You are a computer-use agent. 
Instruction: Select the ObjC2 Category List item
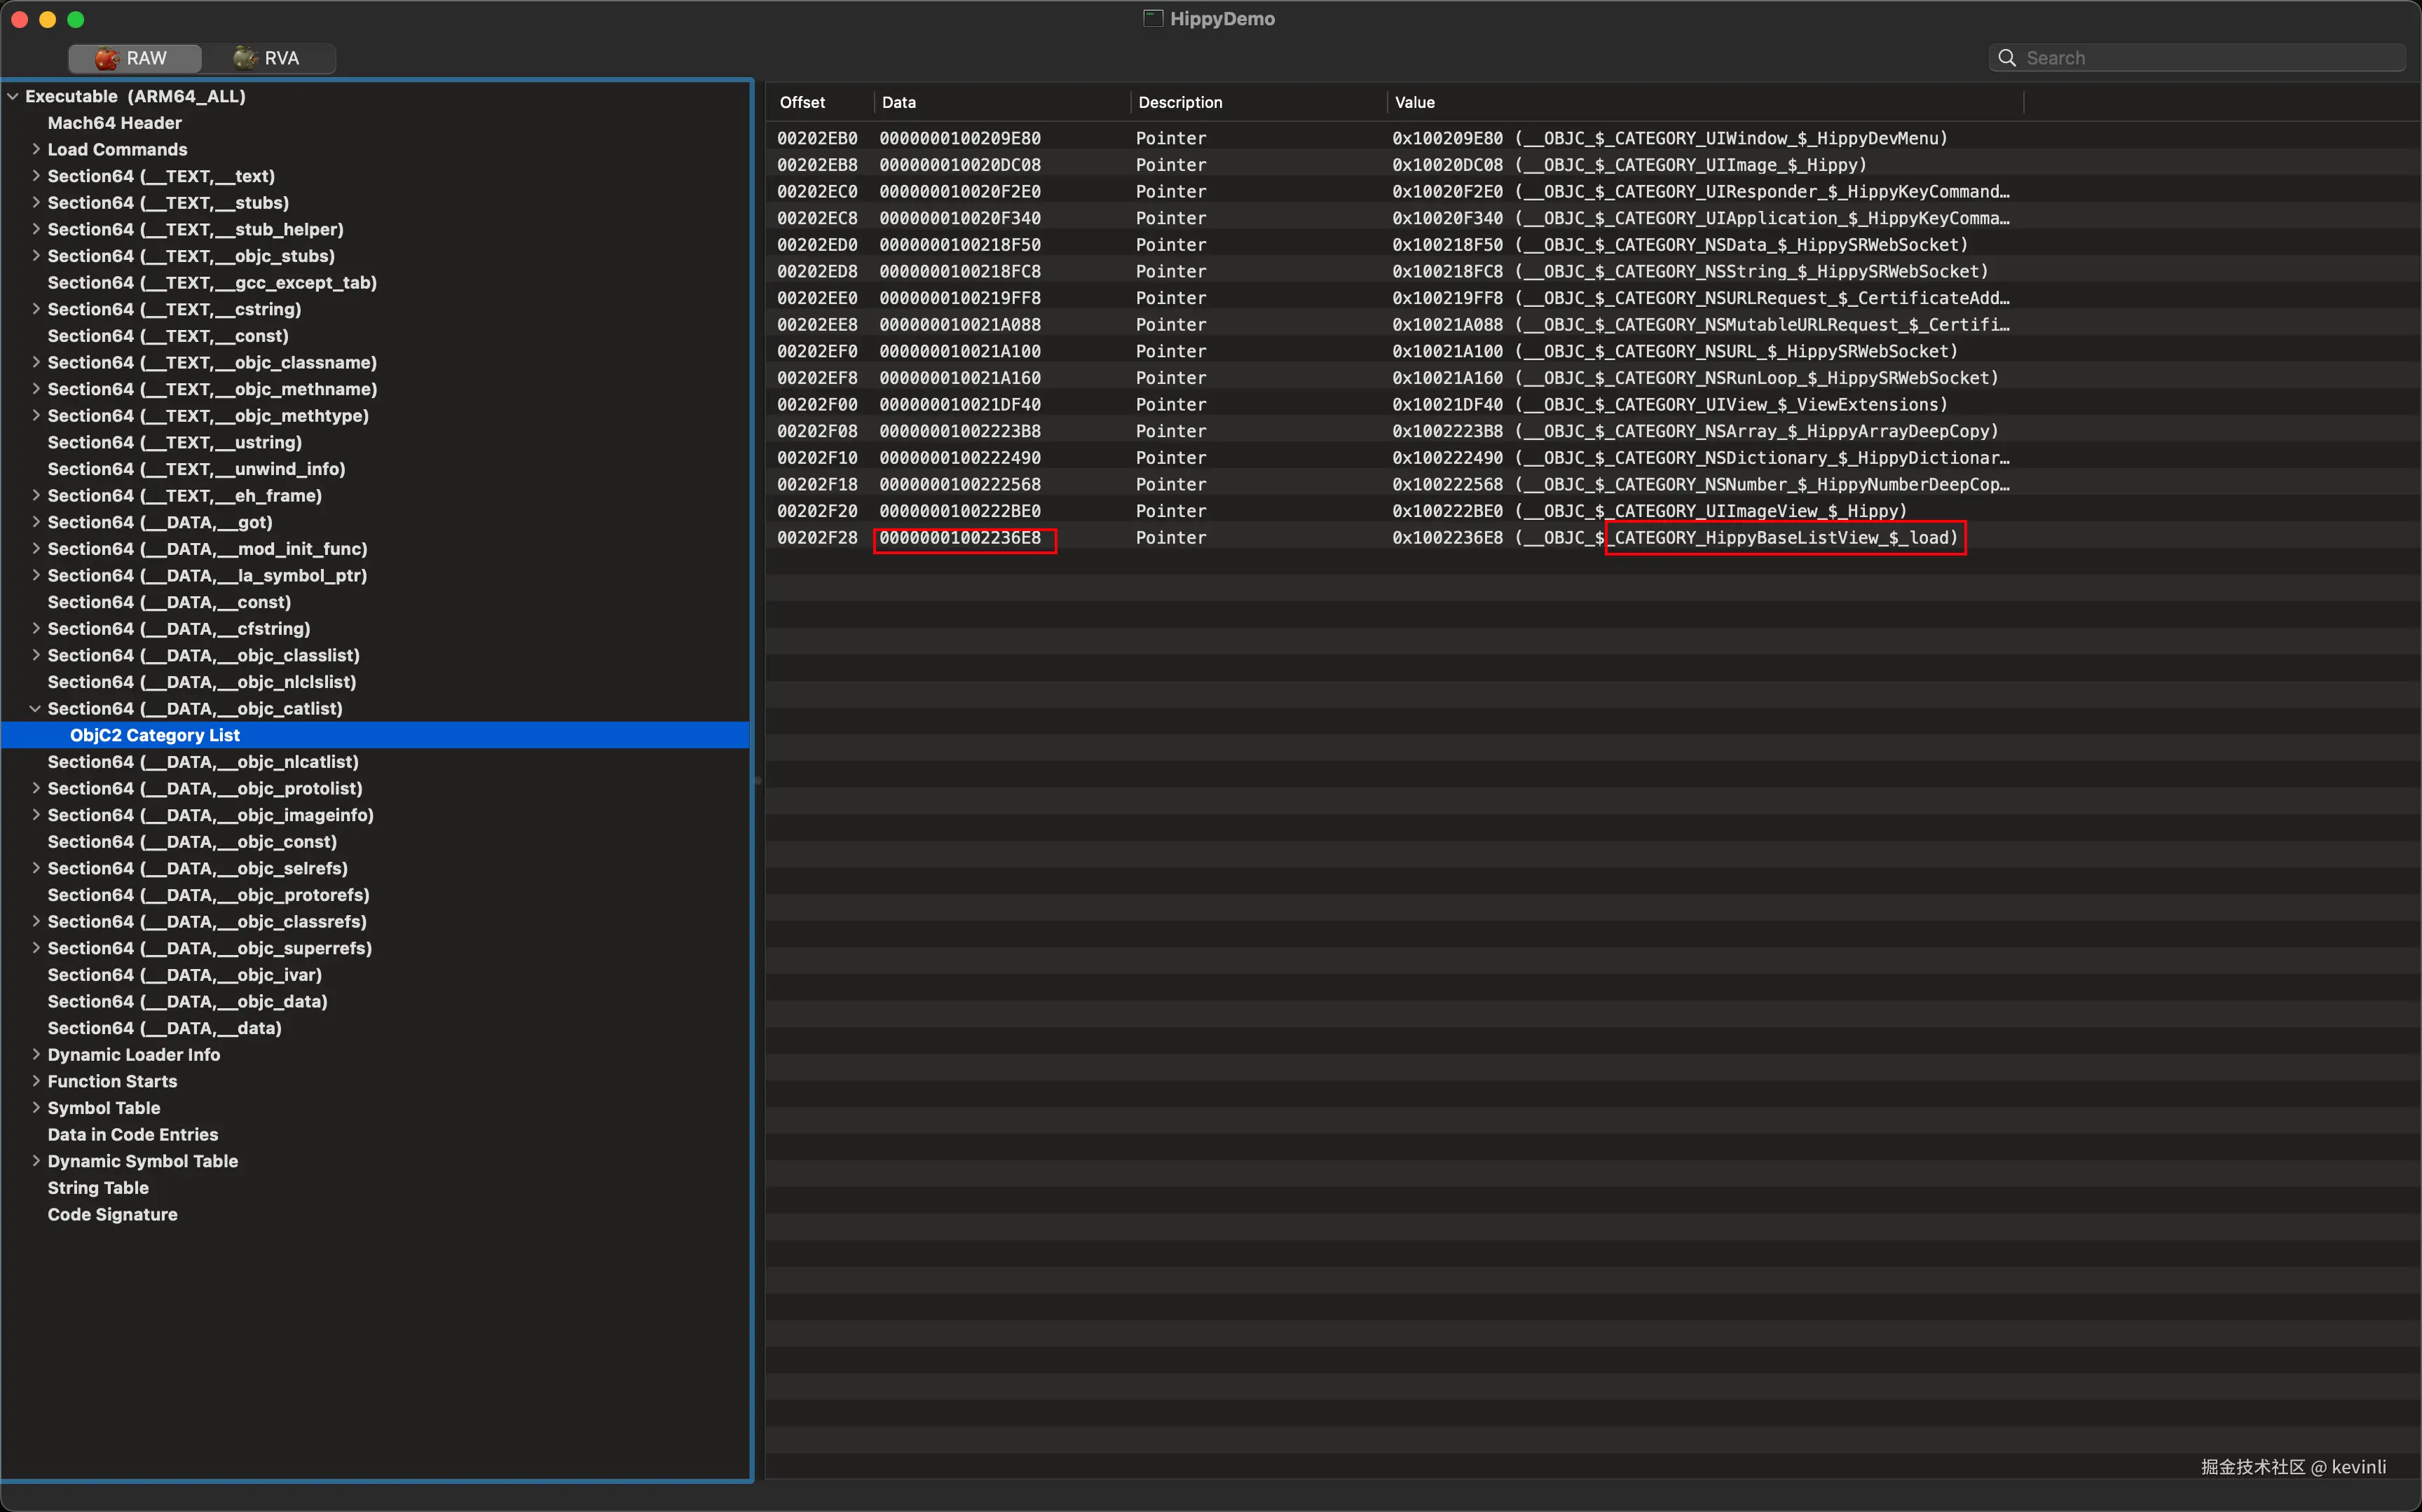(154, 735)
